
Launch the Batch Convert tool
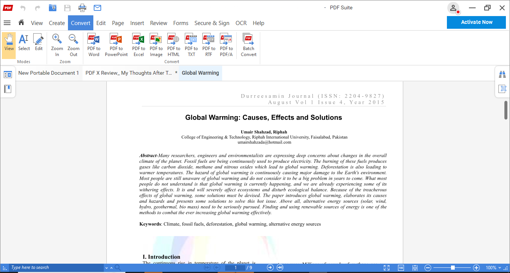tap(248, 44)
